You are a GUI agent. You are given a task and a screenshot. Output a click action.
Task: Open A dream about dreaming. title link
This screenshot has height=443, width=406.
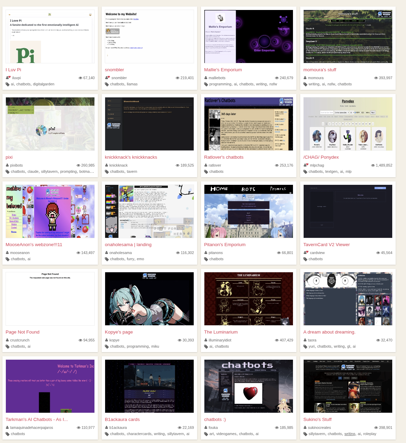pyautogui.click(x=329, y=332)
